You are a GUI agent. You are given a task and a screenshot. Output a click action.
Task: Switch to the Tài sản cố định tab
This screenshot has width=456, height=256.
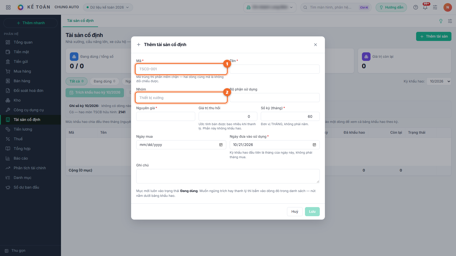80,21
